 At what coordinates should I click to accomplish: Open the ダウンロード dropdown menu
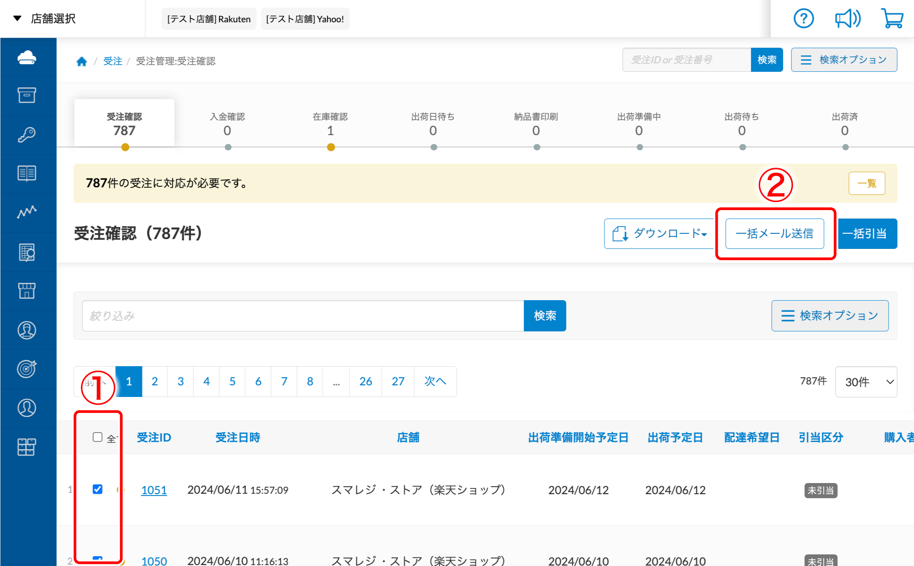tap(660, 234)
